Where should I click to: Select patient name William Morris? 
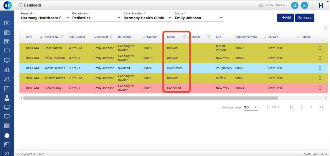[x=55, y=78]
